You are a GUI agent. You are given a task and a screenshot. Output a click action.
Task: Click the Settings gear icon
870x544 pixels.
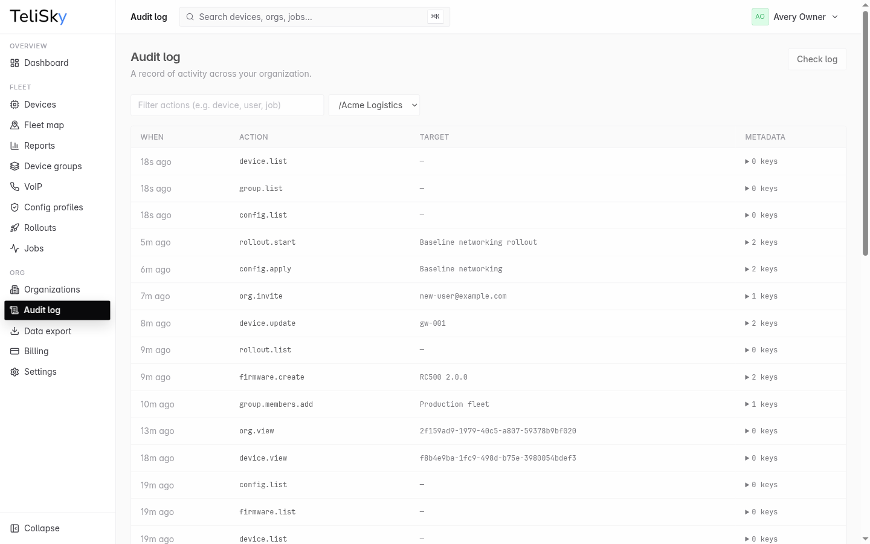(14, 372)
